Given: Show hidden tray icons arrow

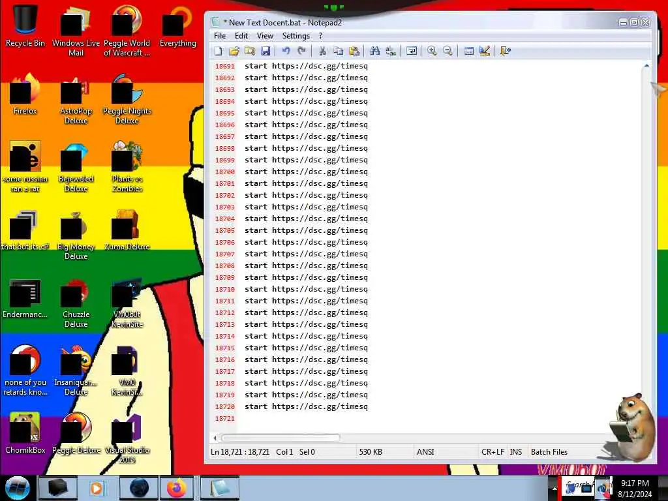Looking at the screenshot, I should [x=554, y=488].
